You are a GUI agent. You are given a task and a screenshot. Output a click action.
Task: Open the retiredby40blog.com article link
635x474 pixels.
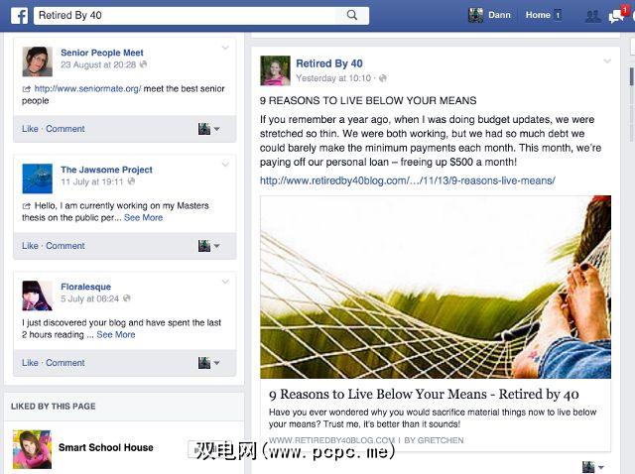tap(408, 180)
